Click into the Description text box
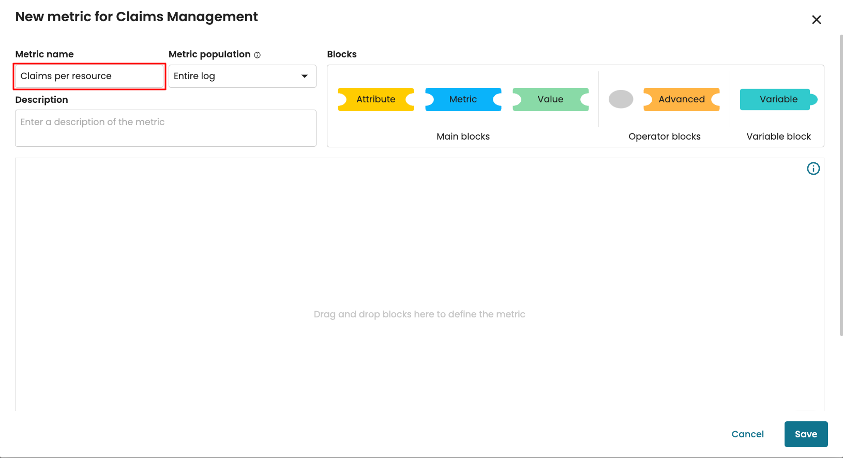This screenshot has width=843, height=458. (165, 128)
